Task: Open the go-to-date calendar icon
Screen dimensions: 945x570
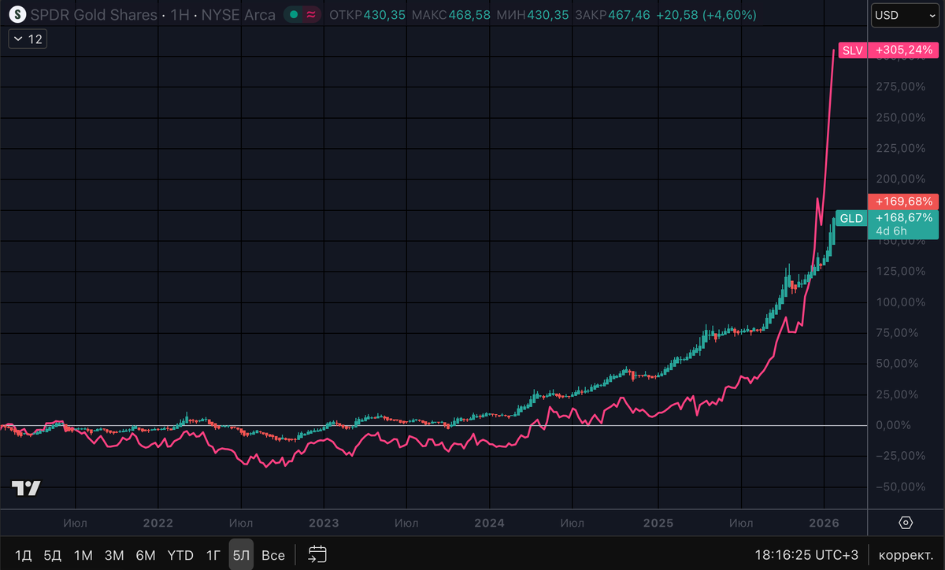Action: 317,555
